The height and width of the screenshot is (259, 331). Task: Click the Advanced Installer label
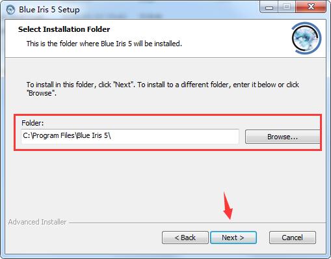[x=37, y=222]
